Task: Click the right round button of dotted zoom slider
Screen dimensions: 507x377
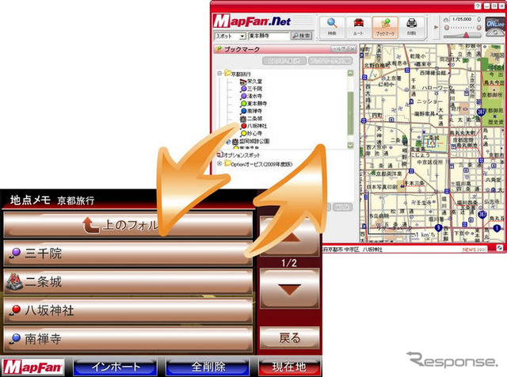Action: pos(478,28)
